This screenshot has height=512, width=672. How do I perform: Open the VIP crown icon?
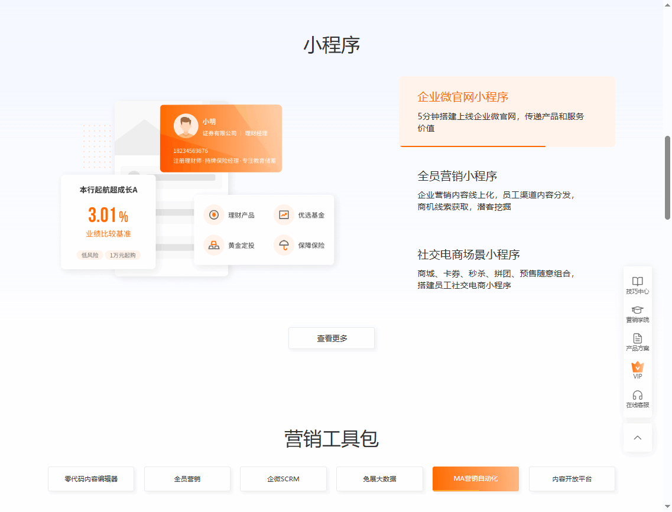637,367
